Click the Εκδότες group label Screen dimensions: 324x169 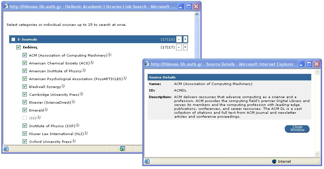pyautogui.click(x=30, y=47)
